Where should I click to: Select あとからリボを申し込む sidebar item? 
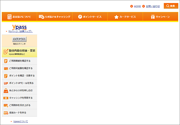[19, 91]
